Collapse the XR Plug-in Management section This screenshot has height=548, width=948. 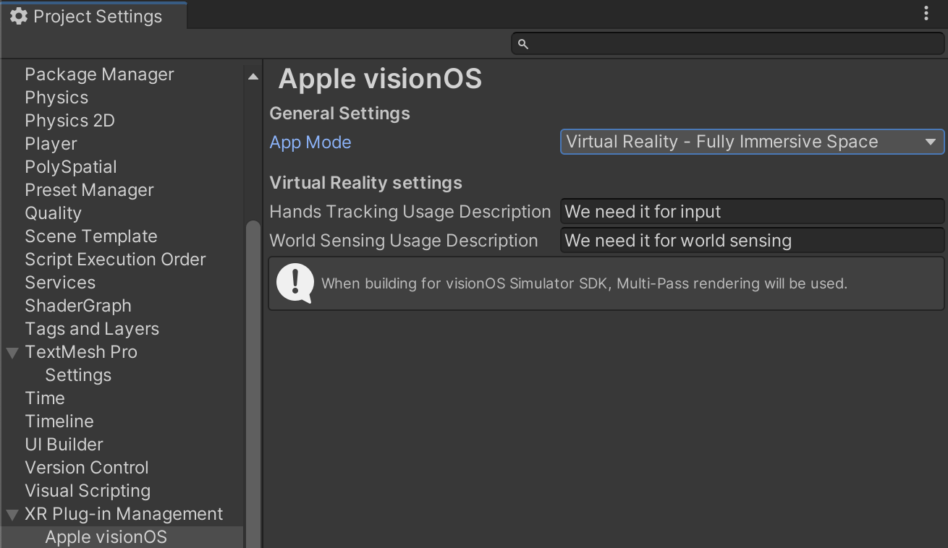(x=12, y=514)
